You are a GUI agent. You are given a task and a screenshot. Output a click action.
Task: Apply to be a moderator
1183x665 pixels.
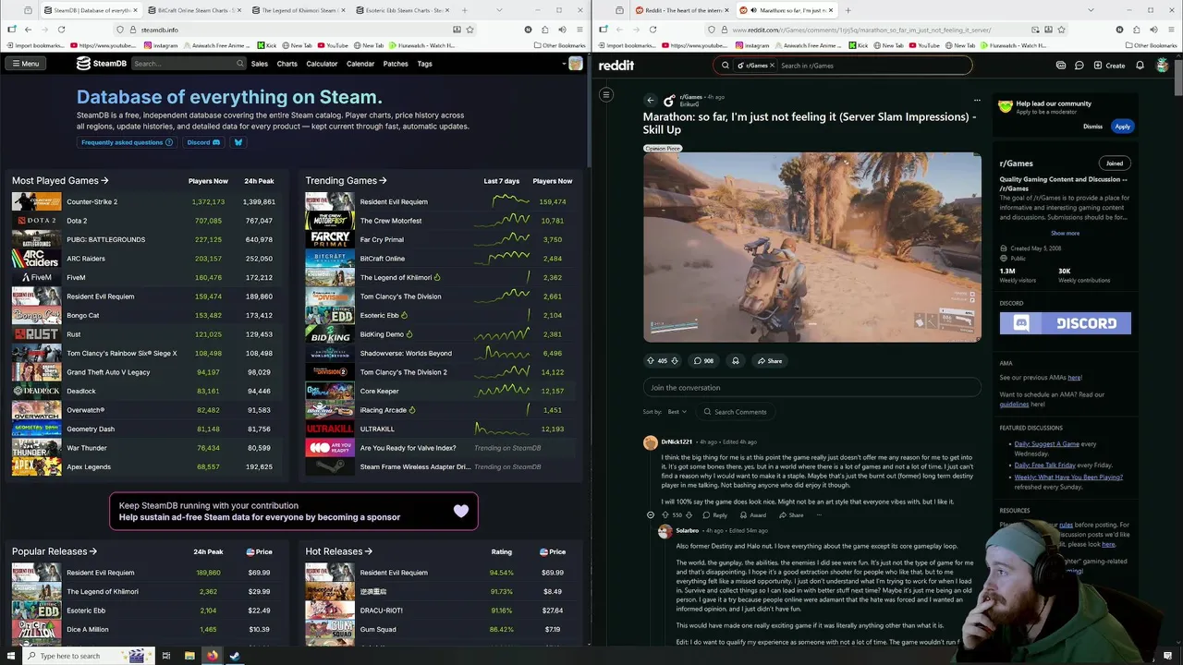pyautogui.click(x=1122, y=127)
